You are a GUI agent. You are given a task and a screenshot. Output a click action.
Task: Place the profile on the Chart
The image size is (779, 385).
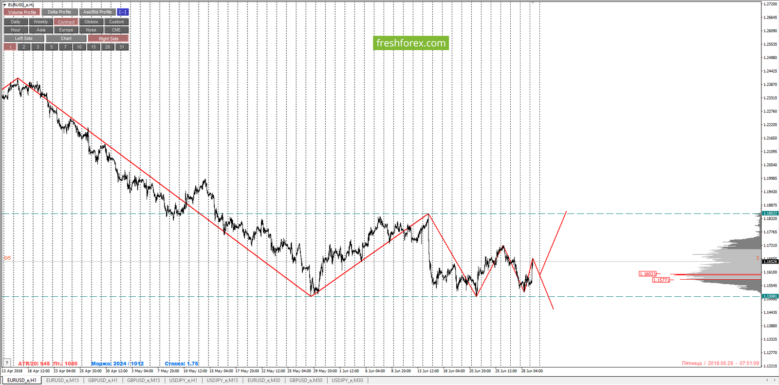pyautogui.click(x=66, y=38)
